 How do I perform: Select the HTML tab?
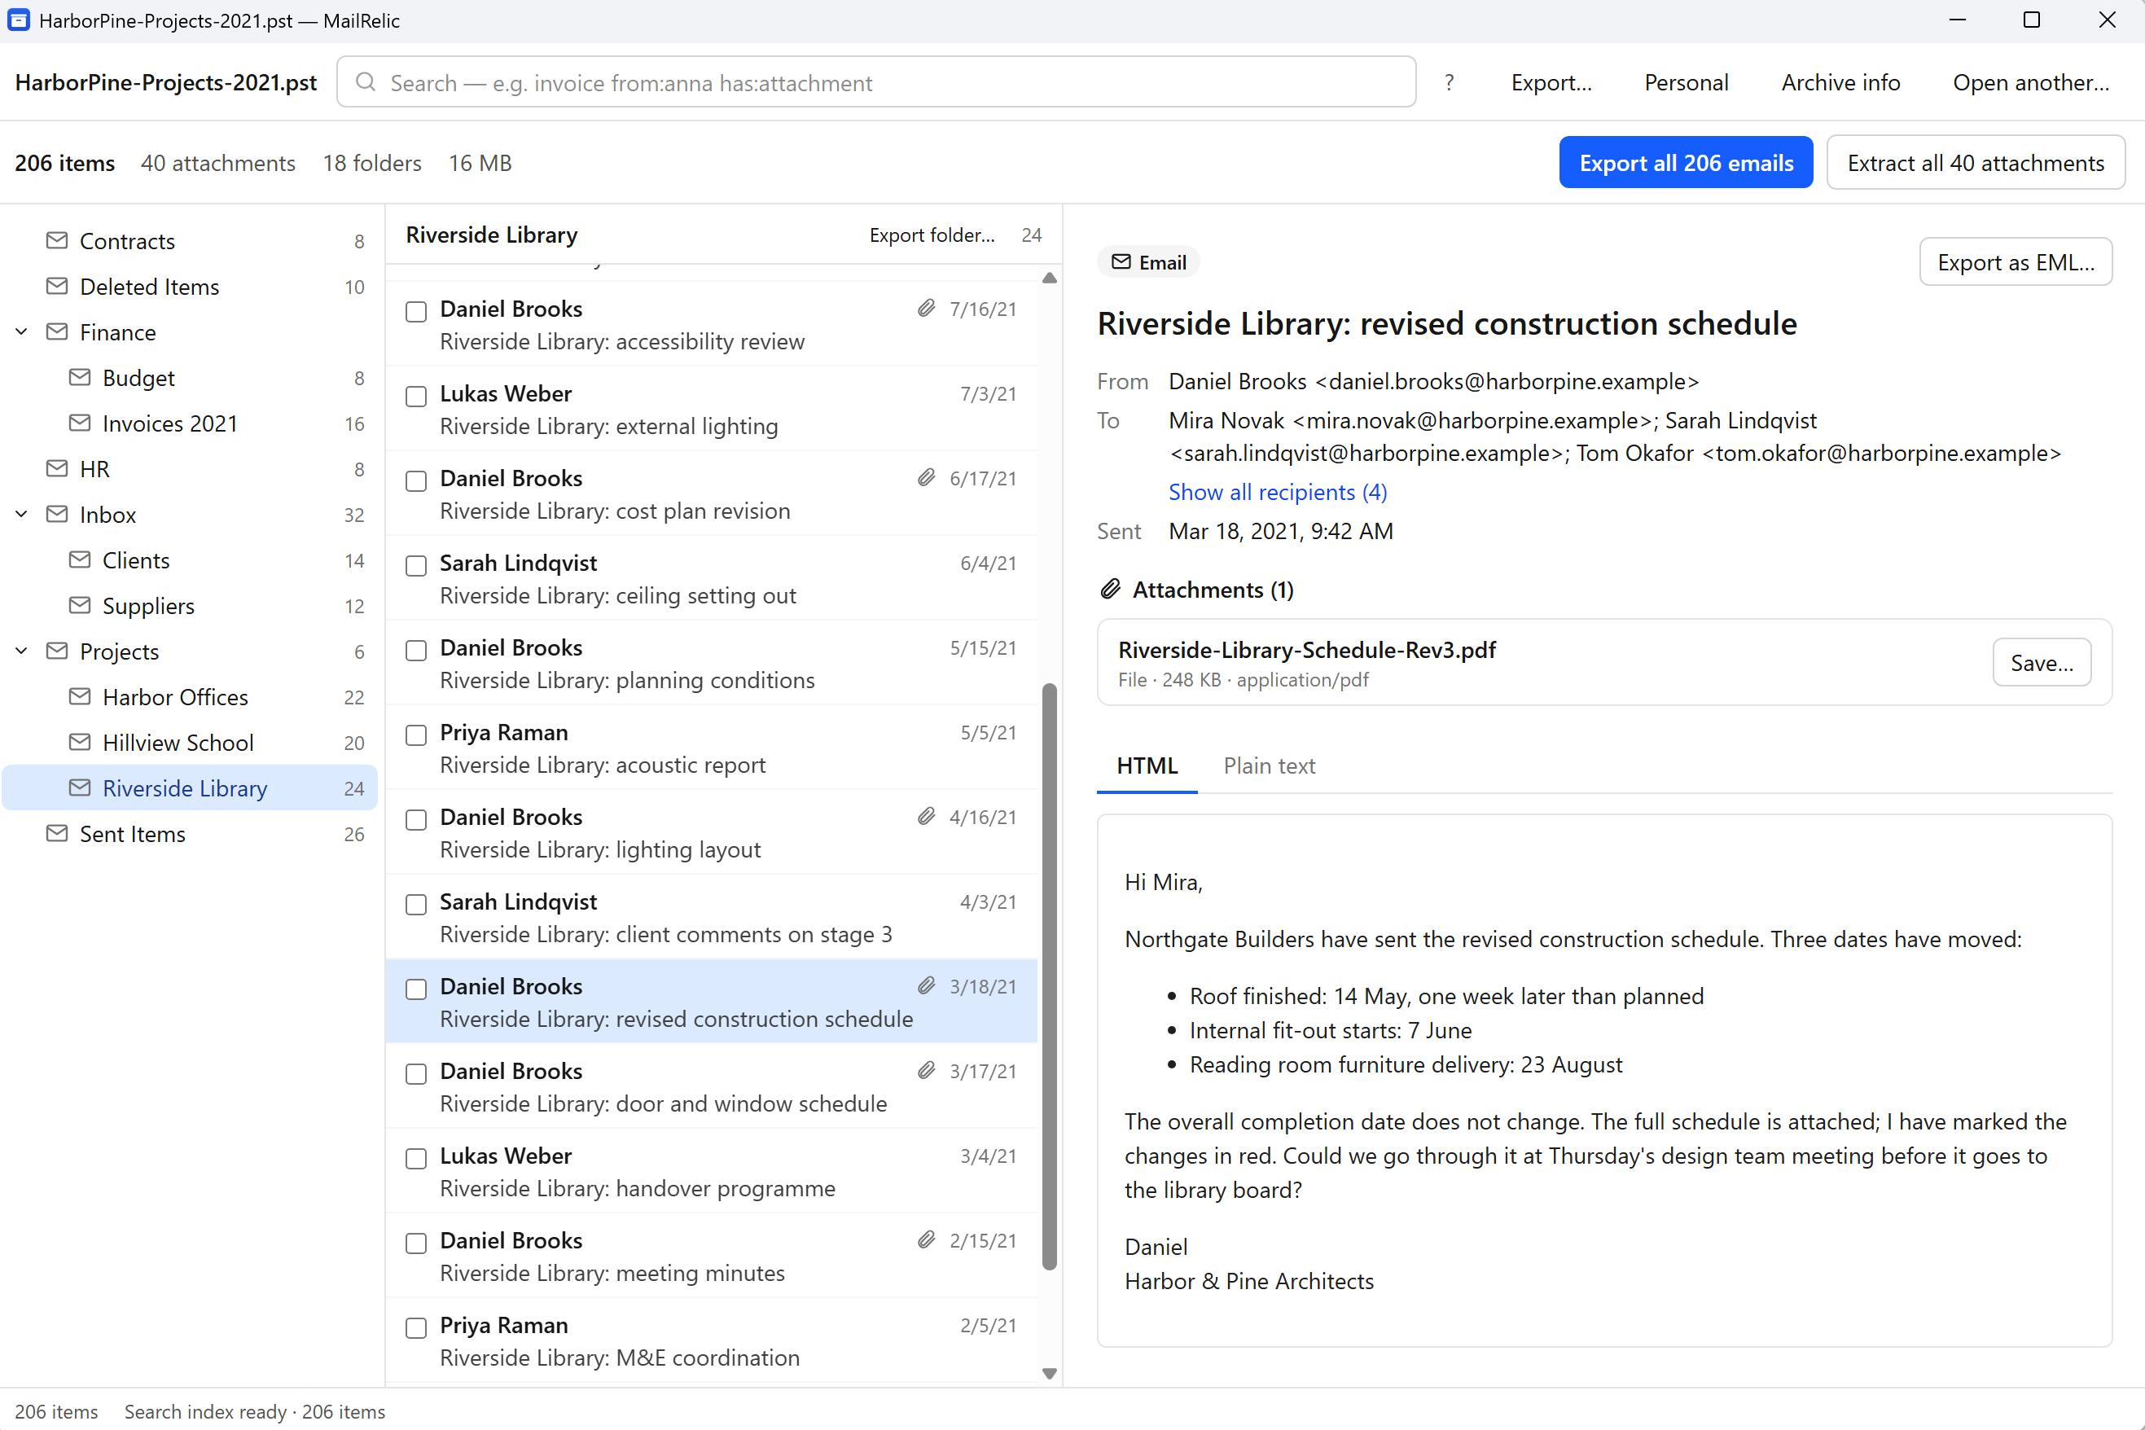tap(1147, 766)
